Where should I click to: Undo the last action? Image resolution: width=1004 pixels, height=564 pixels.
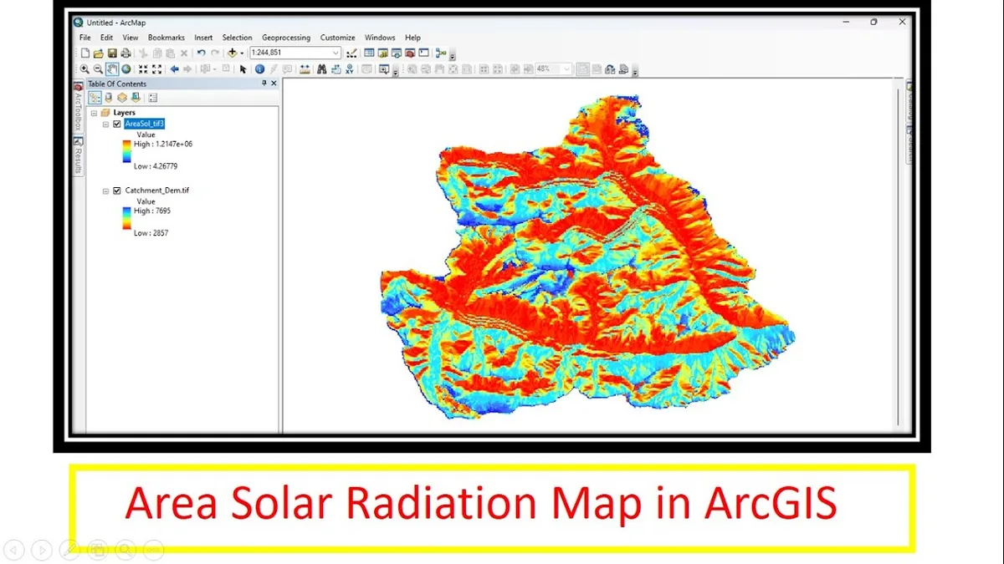pos(201,53)
